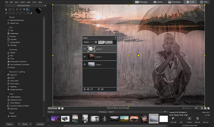Viewport: 214px width, 127px height.
Task: Open the Watermark tool
Action: point(14,33)
